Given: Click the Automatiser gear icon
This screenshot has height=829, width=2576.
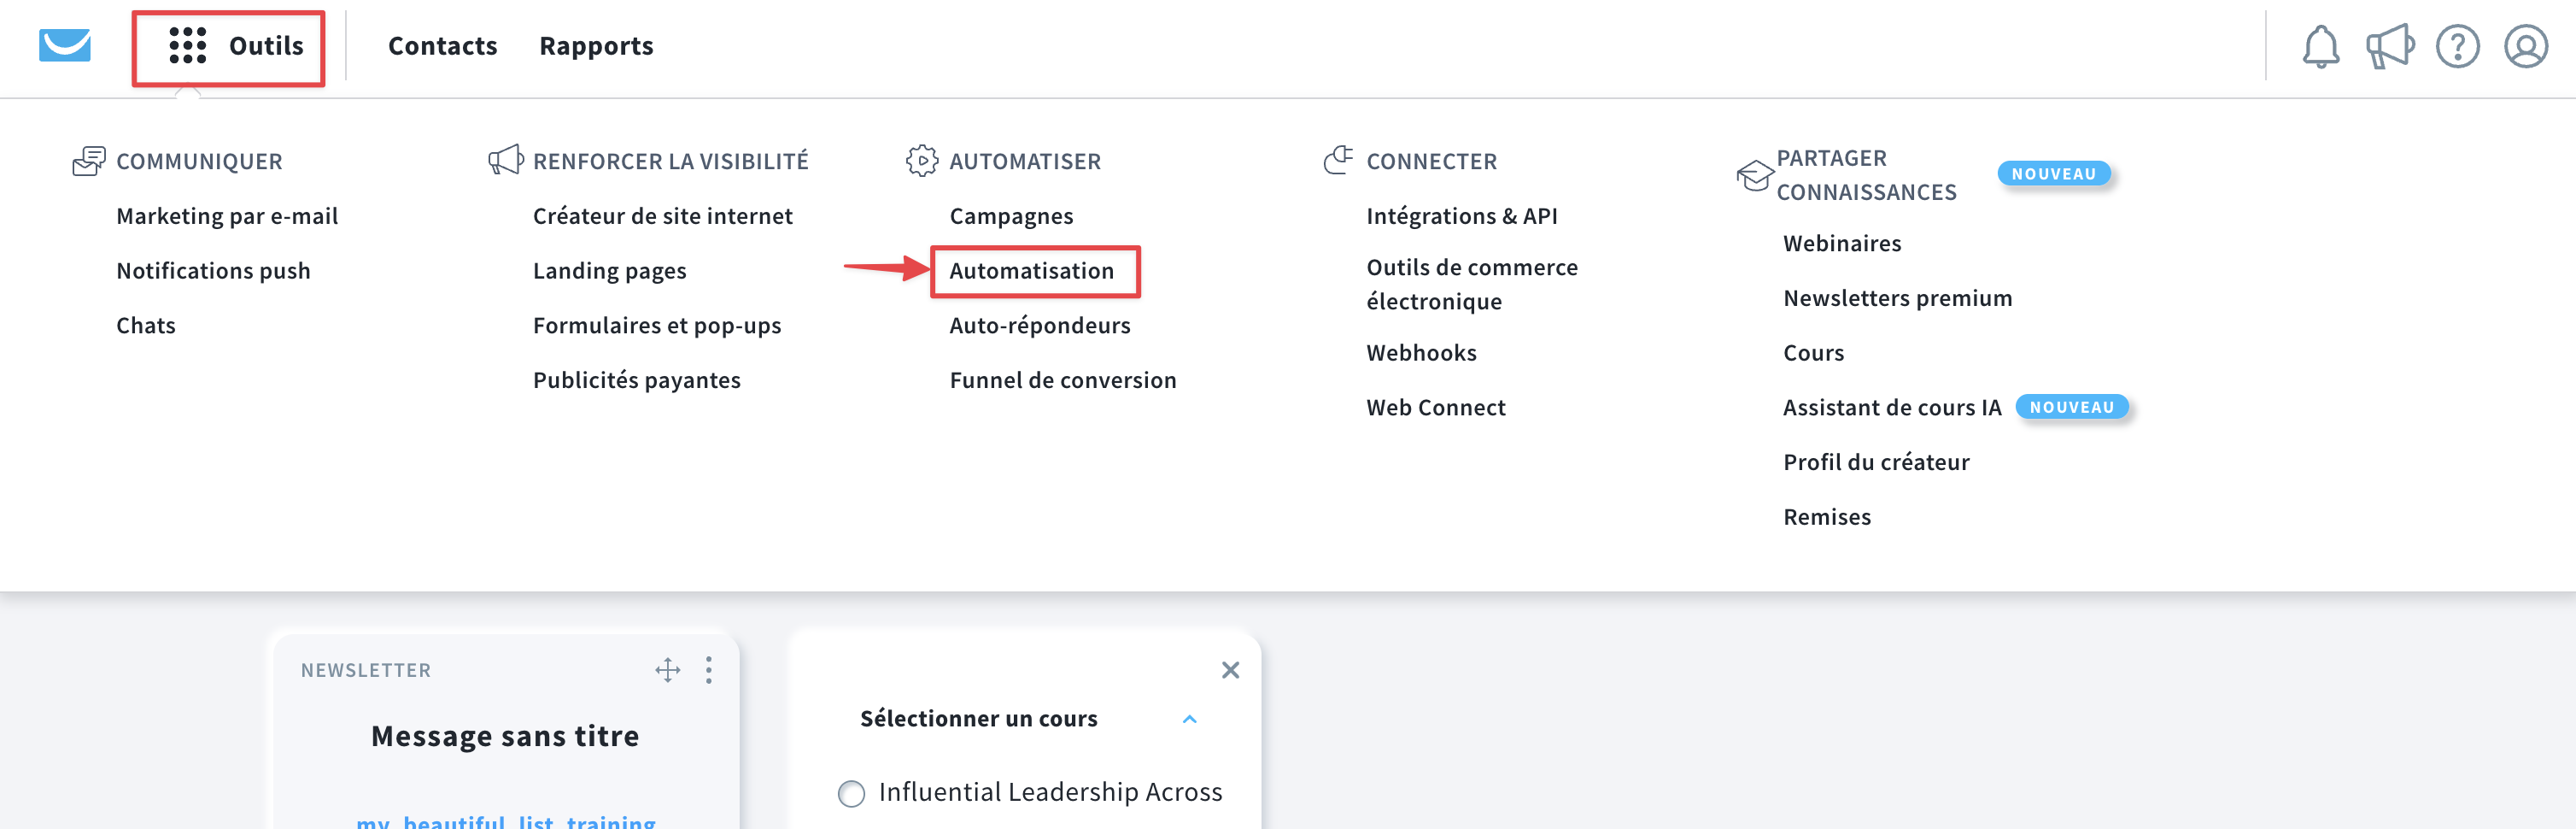Looking at the screenshot, I should [x=921, y=160].
